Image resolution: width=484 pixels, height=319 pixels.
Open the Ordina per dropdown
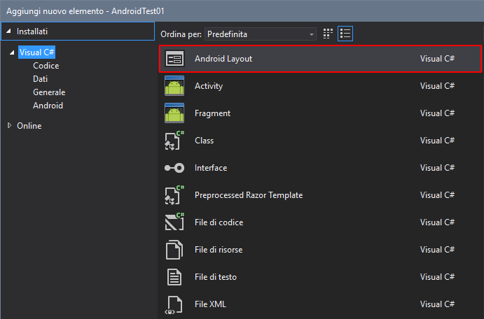261,34
